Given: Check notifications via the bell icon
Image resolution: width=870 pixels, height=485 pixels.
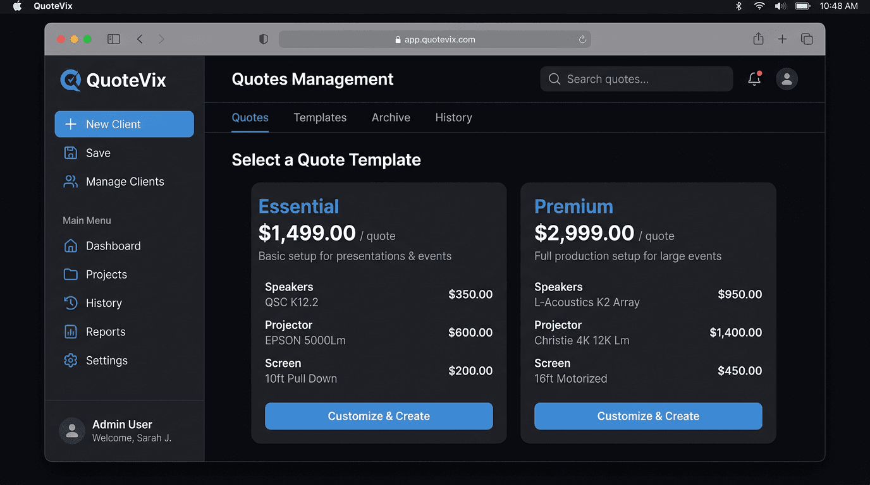Looking at the screenshot, I should click(x=754, y=79).
